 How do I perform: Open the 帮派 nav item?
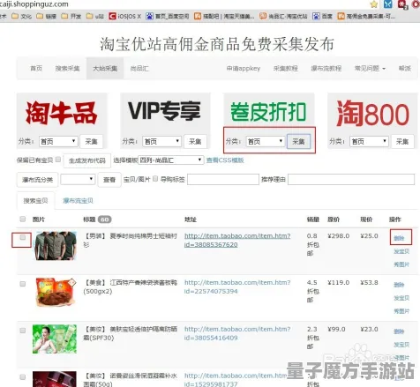click(405, 69)
